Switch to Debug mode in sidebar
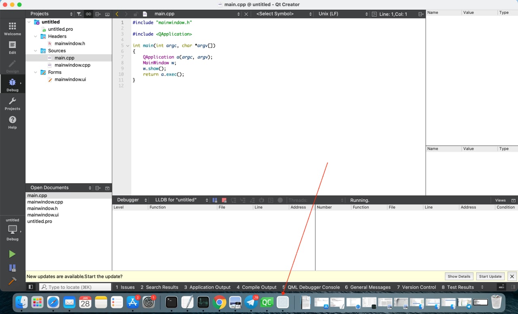The height and width of the screenshot is (314, 518). [12, 85]
